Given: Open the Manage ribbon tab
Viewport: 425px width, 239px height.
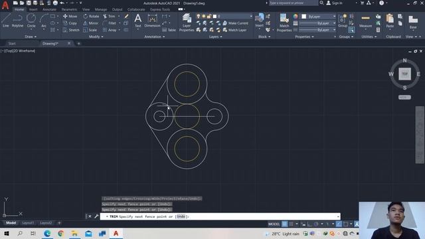Looking at the screenshot, I should (100, 9).
